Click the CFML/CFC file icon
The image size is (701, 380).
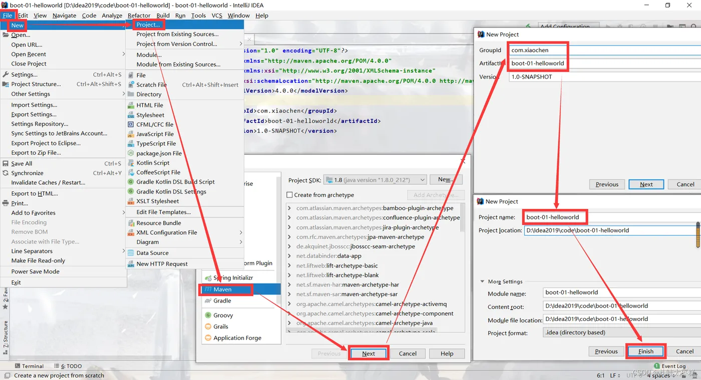tap(131, 124)
